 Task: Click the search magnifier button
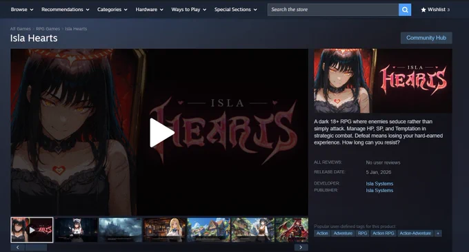pos(405,10)
